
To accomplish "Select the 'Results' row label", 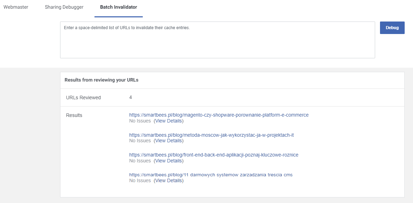I will [x=74, y=115].
